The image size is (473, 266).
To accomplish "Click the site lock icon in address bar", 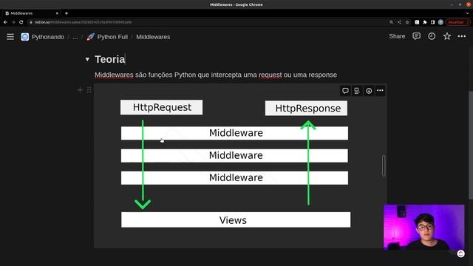I will [31, 22].
